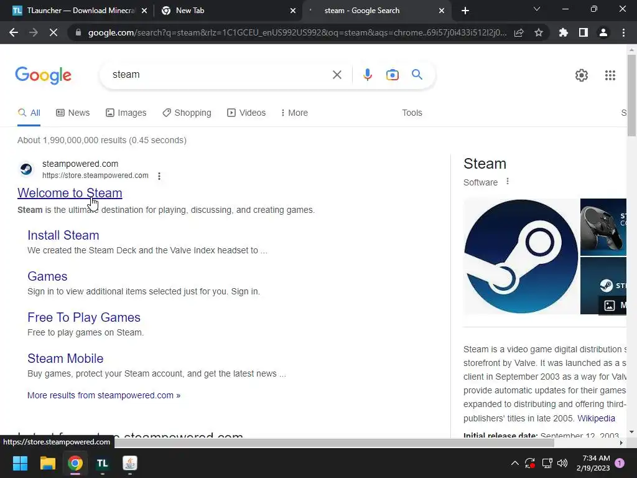Image resolution: width=637 pixels, height=478 pixels.
Task: Open the Free To Play Games sitelink
Action: (84, 317)
